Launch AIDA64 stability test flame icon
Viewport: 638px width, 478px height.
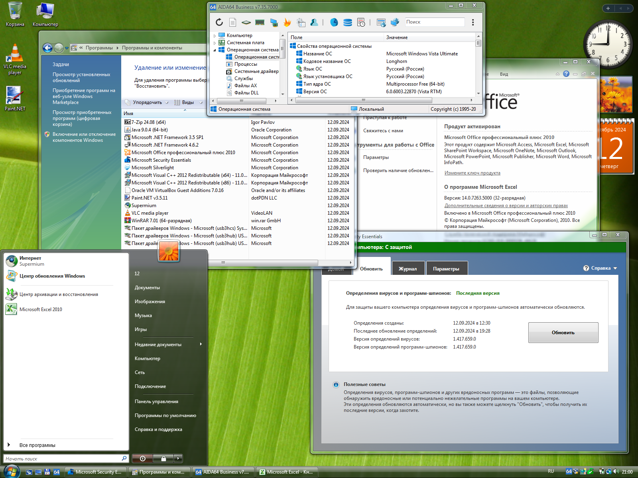(x=287, y=22)
